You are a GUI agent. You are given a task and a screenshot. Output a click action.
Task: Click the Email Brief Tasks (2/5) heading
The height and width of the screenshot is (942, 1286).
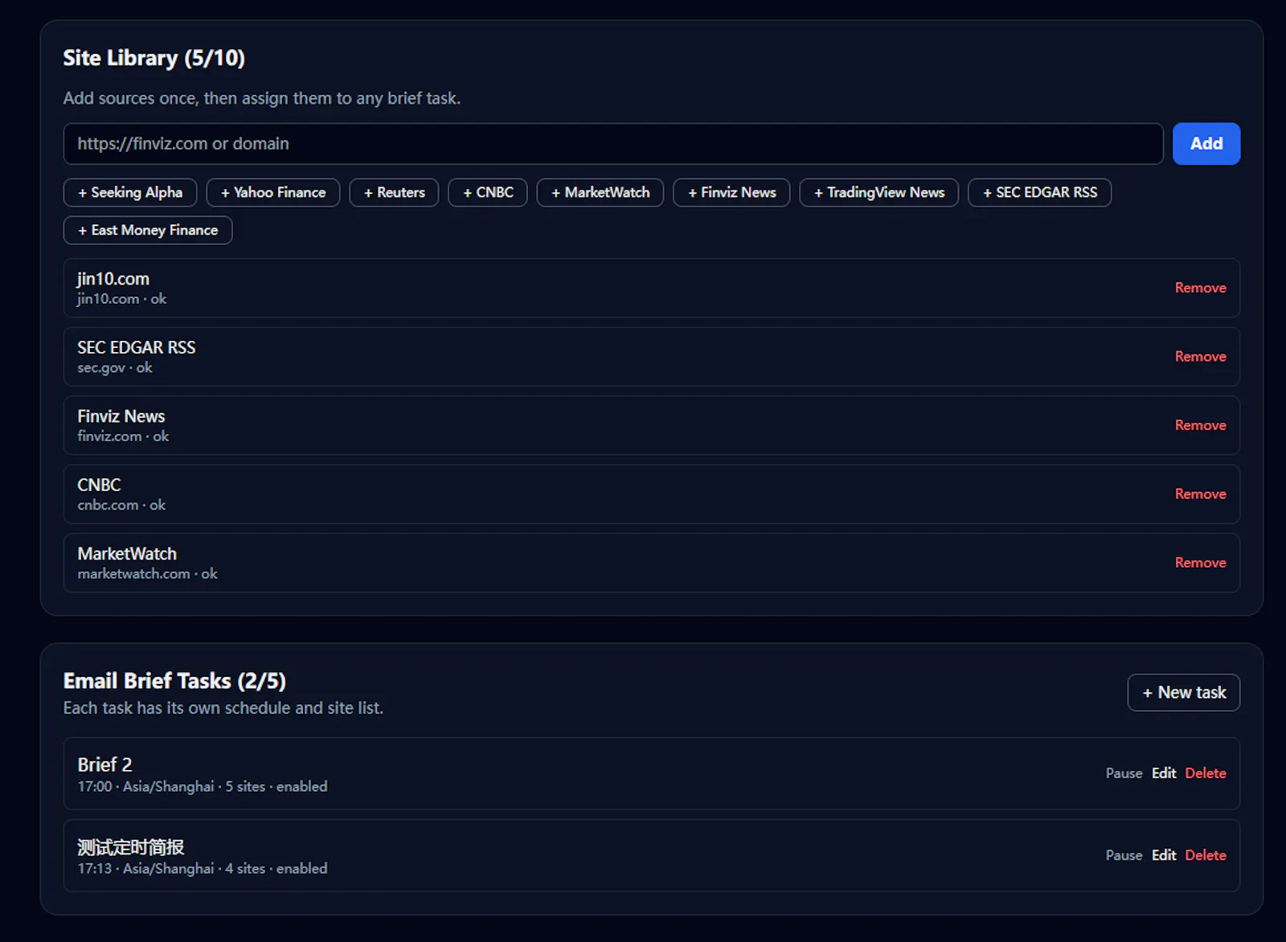[174, 681]
